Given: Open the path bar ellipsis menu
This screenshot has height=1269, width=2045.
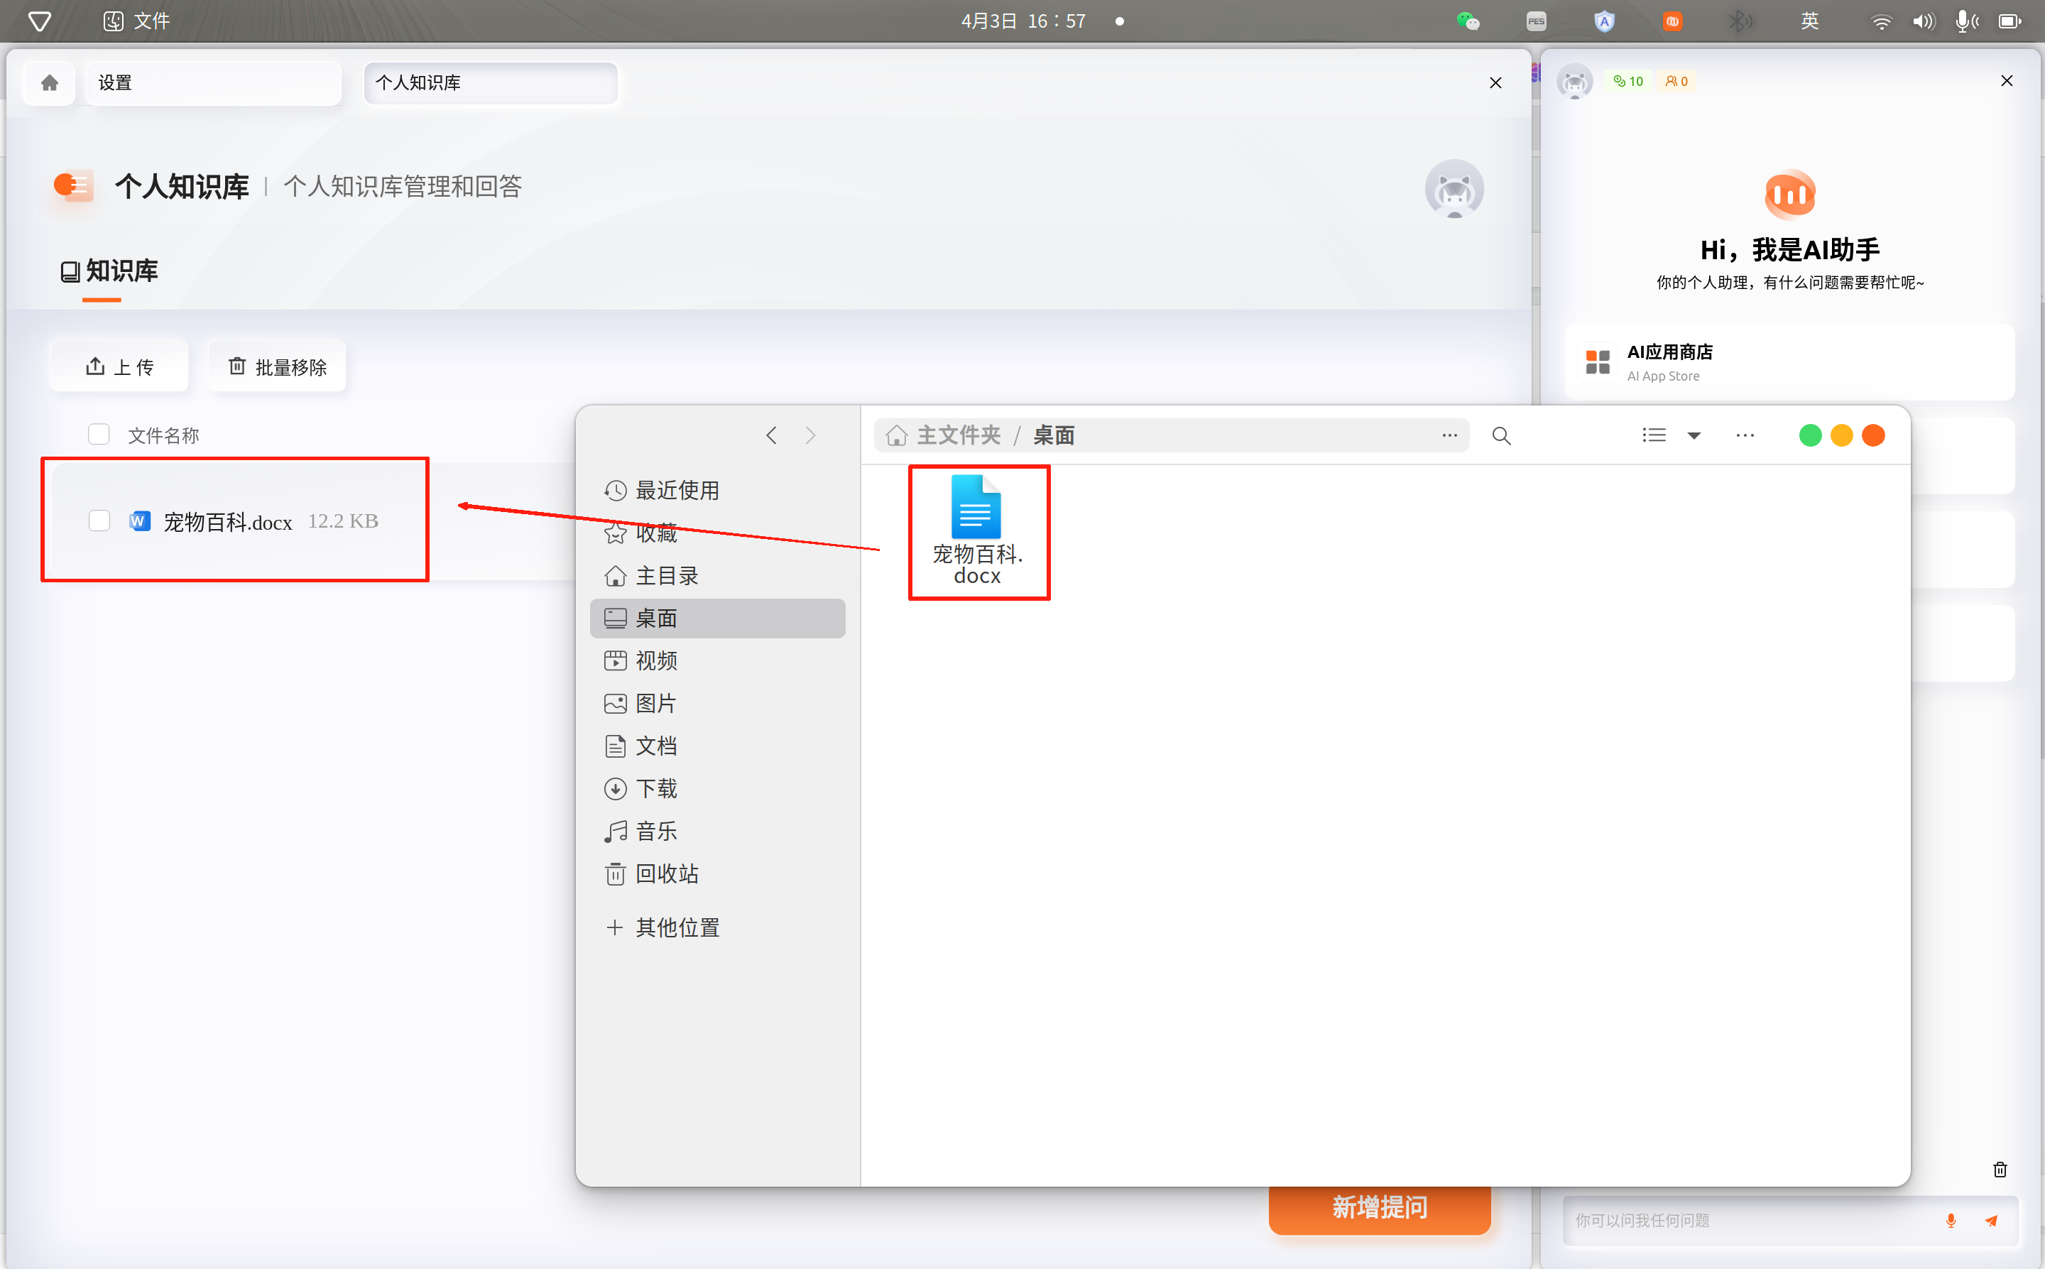Looking at the screenshot, I should (1449, 435).
